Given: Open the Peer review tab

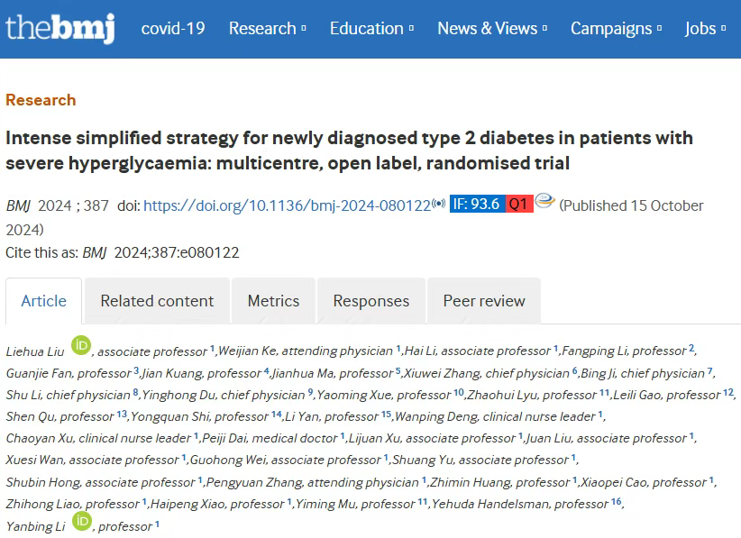Looking at the screenshot, I should [484, 301].
